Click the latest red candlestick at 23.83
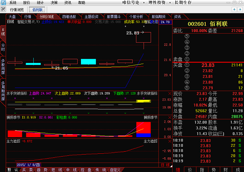Screen dimensions: 244x172 [144, 37]
